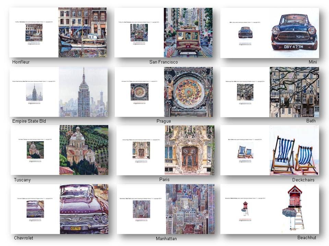The image size is (329, 246).
Task: Open the large Empire State Building artwork
Action: pos(83,92)
